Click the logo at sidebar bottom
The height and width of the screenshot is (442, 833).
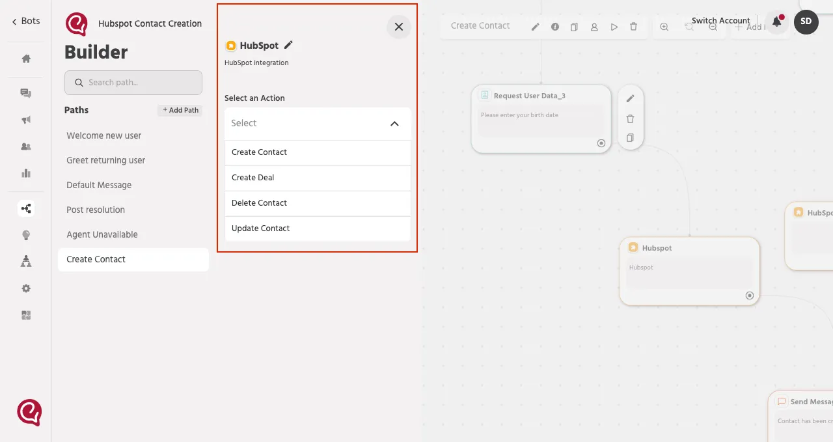click(x=29, y=413)
